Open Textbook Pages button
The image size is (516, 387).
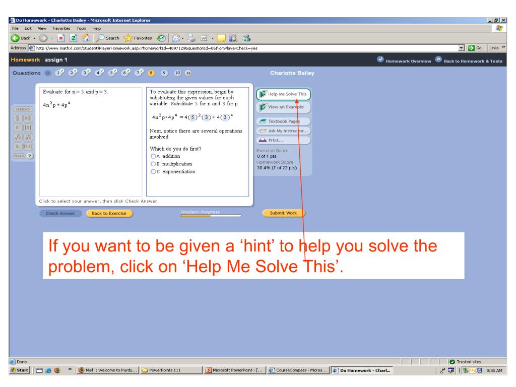tap(283, 121)
